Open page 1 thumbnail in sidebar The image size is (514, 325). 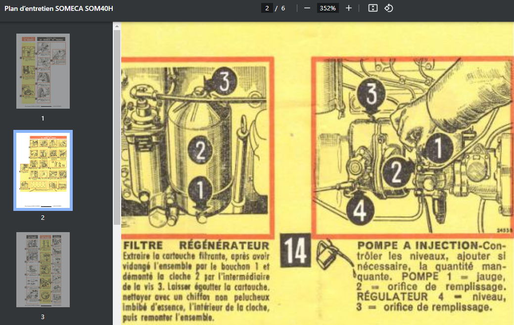pos(43,71)
